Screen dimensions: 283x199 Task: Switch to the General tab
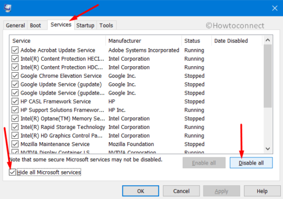coord(15,25)
